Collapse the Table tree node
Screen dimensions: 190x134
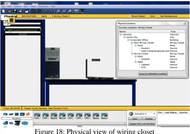136,62
